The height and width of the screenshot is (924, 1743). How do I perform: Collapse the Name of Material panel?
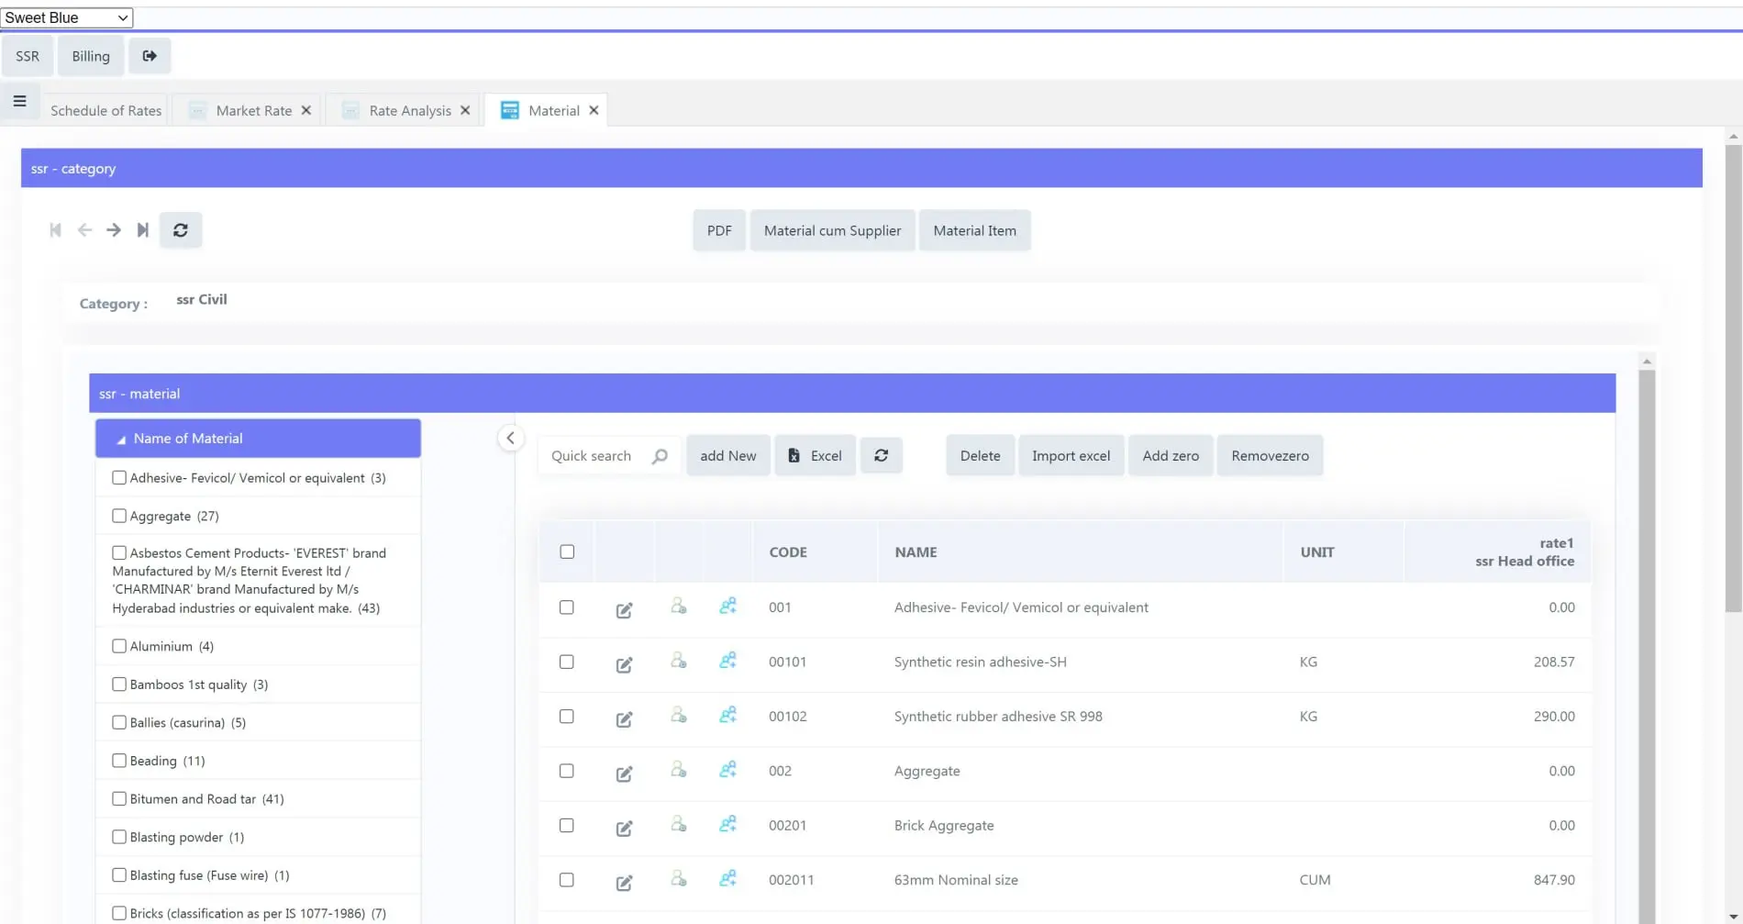[121, 440]
